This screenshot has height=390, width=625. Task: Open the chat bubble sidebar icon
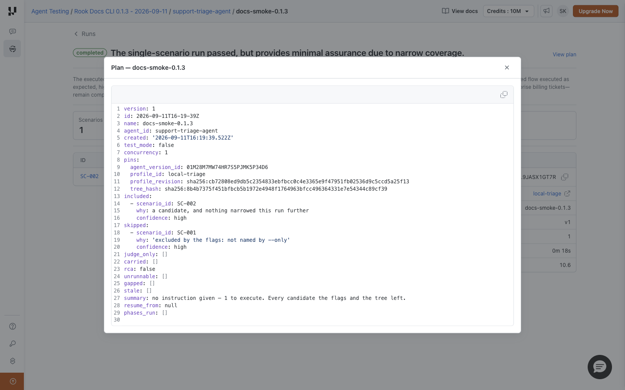click(13, 31)
